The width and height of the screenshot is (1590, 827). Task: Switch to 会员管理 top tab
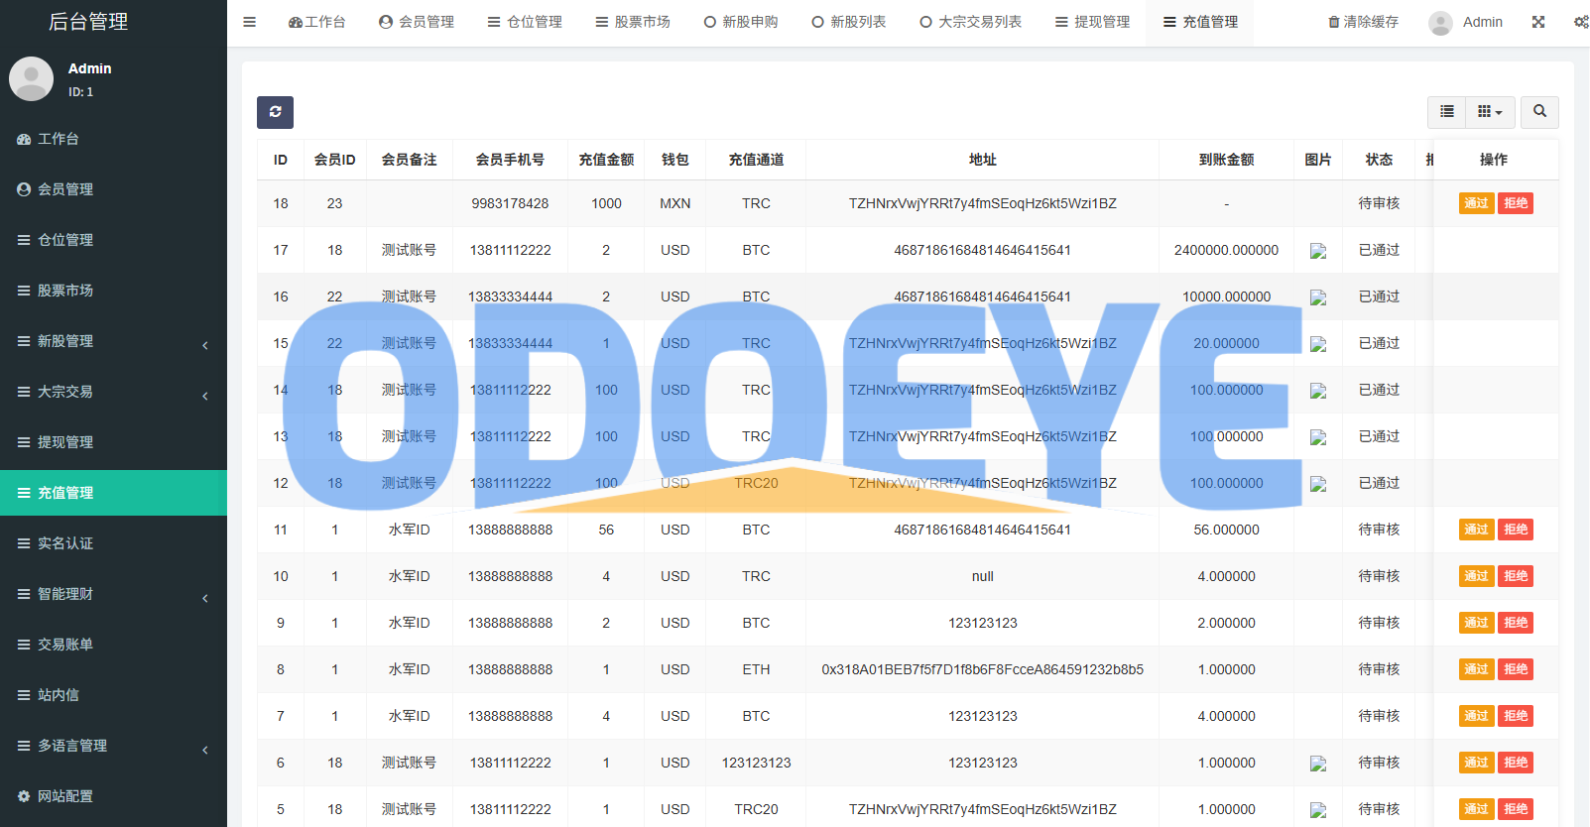[417, 22]
